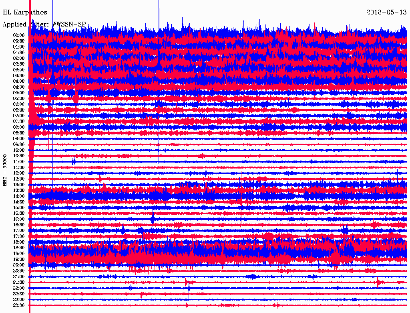Viewport: 410px width, 313px height.
Task: Select the 21:00 time label
Action: [18, 277]
